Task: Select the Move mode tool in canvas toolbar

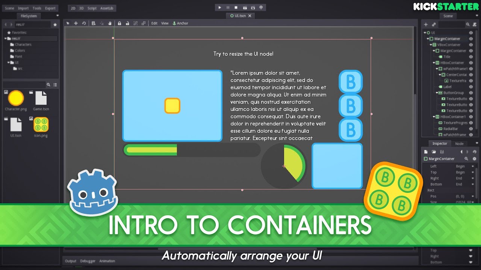Action: click(x=76, y=23)
